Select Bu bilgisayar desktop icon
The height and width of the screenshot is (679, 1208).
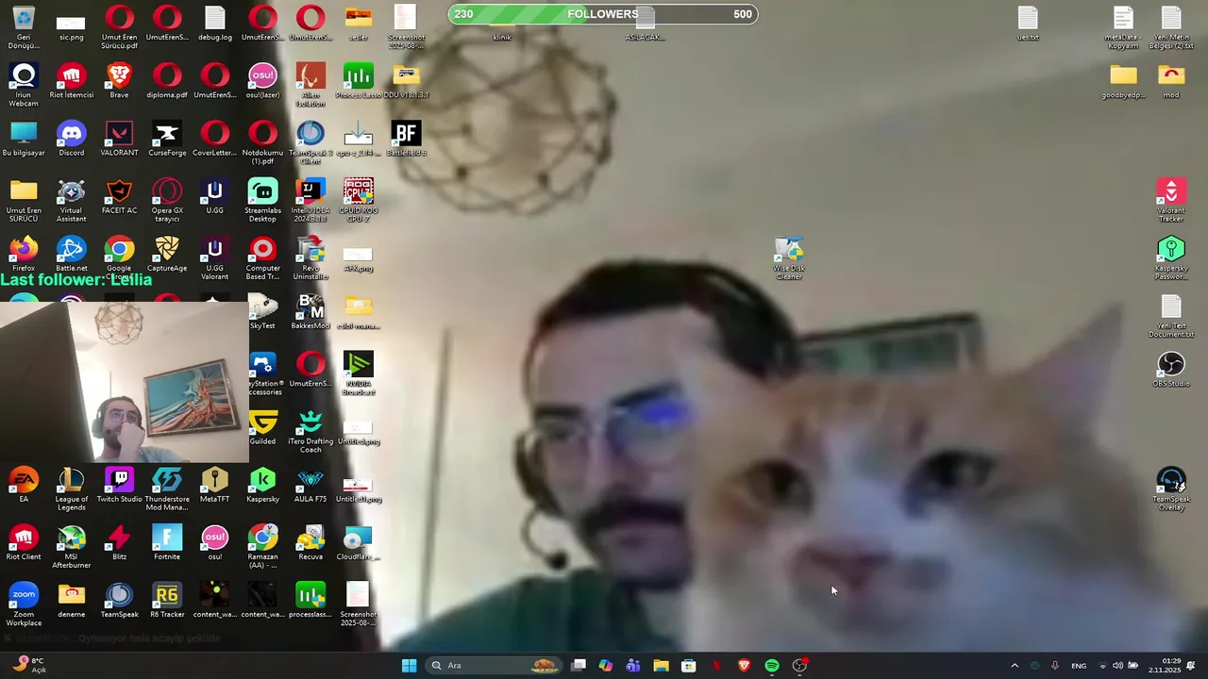tap(24, 139)
